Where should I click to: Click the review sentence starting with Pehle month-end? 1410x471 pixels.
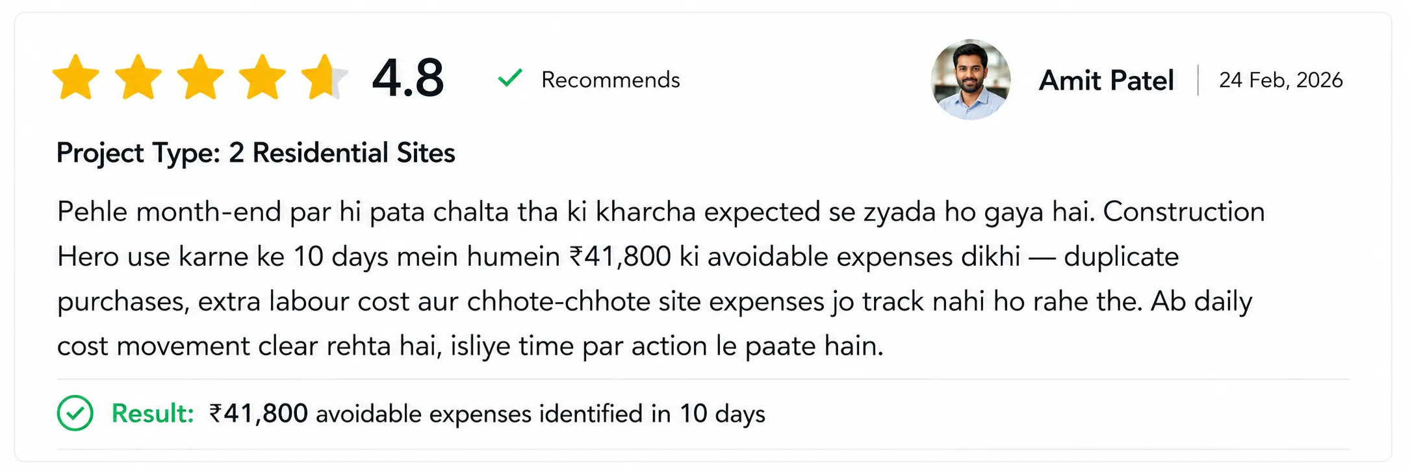click(576, 212)
